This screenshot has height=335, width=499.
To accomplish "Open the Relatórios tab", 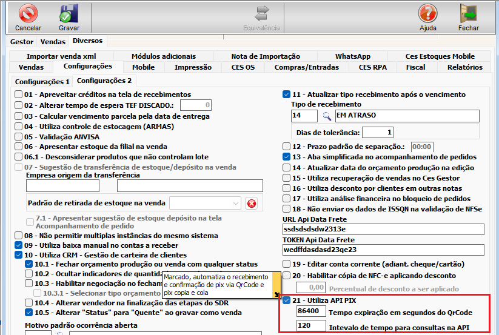I will pyautogui.click(x=464, y=67).
